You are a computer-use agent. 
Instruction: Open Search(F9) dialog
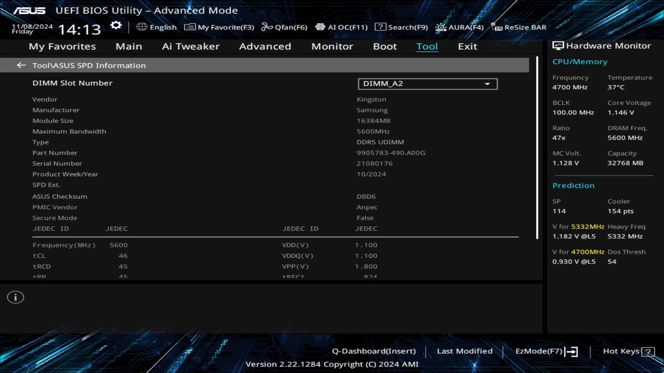tap(402, 27)
